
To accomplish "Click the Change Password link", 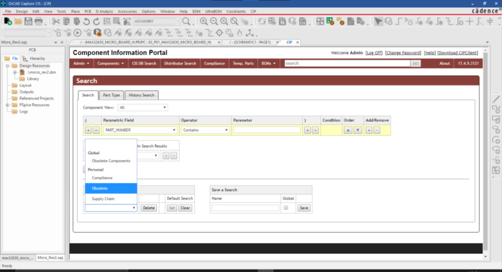I will (x=403, y=53).
